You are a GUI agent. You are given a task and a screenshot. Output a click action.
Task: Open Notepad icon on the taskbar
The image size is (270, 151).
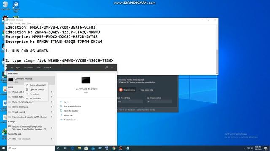coord(127,148)
